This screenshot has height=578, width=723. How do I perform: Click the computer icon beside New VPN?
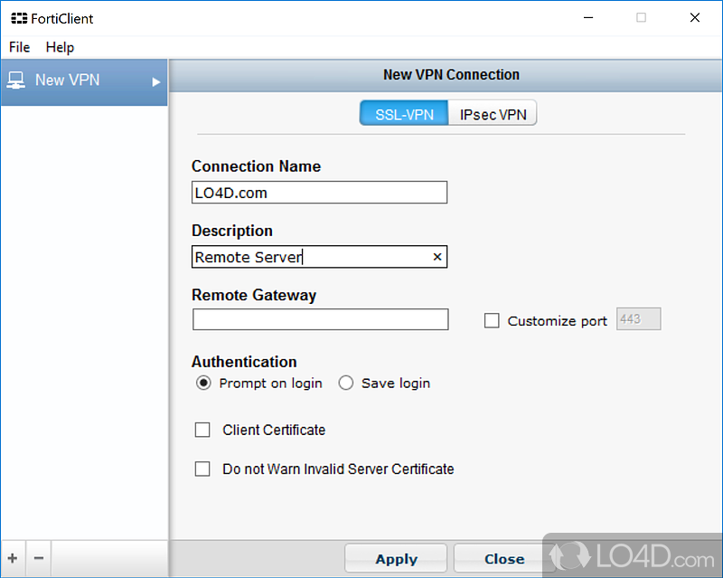pos(16,81)
